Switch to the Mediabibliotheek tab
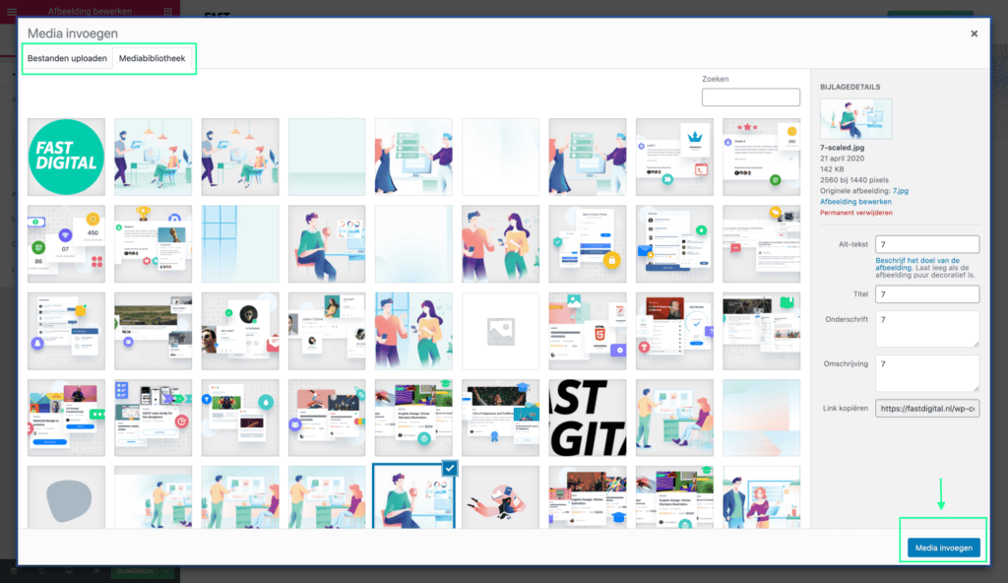 tap(152, 59)
